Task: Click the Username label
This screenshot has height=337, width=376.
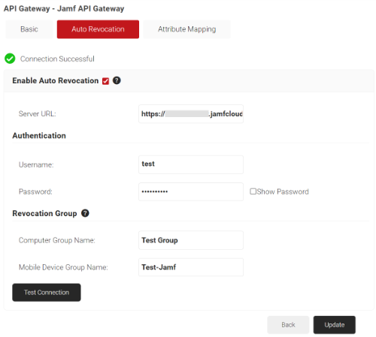Action: click(x=36, y=164)
